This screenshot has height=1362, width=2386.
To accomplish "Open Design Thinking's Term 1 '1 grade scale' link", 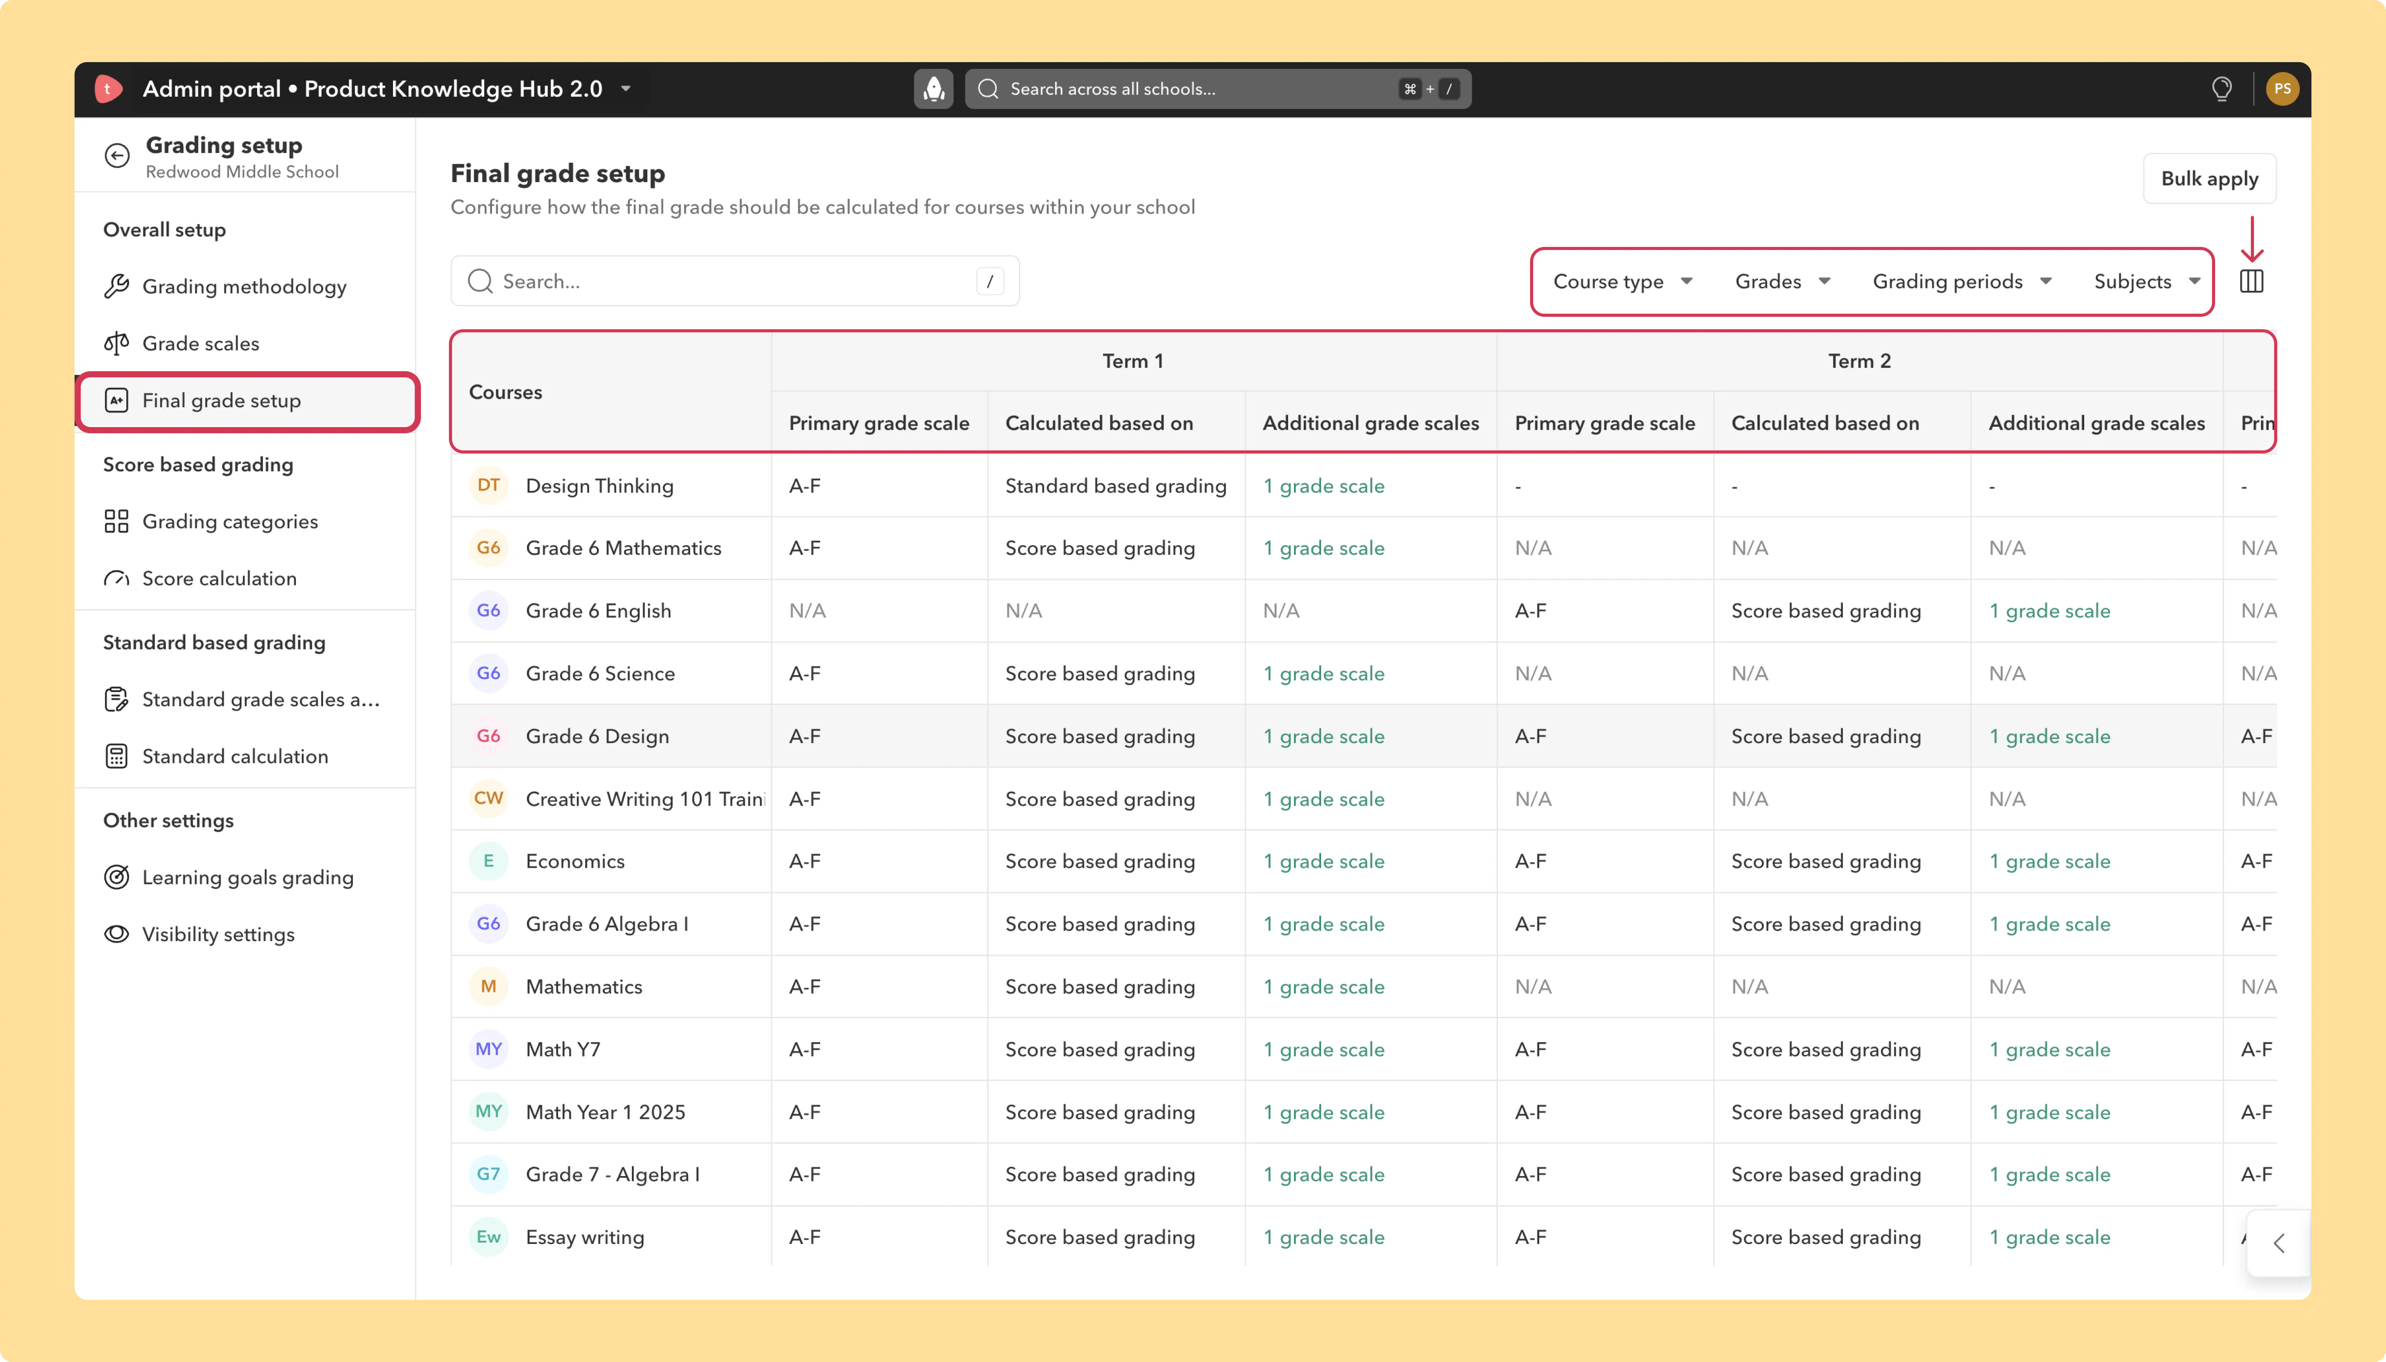I will (x=1323, y=486).
